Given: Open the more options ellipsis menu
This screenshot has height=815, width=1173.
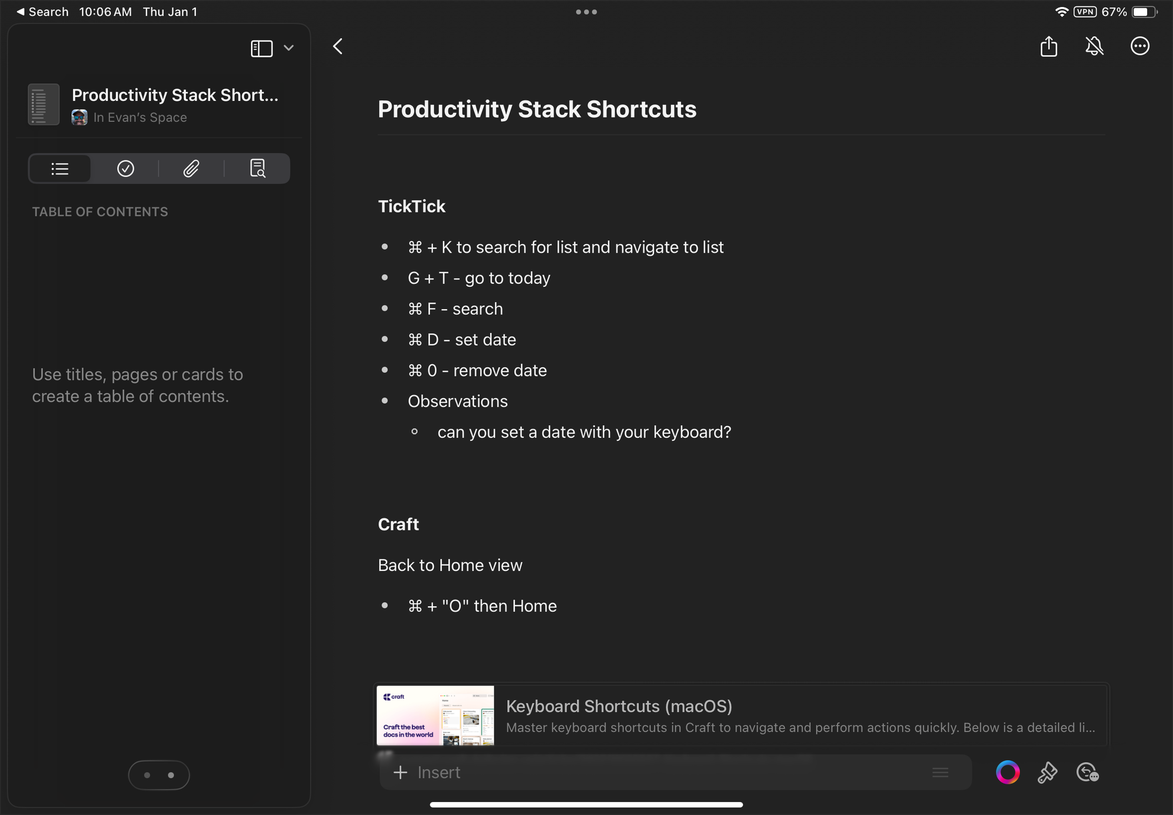Looking at the screenshot, I should (x=1140, y=46).
